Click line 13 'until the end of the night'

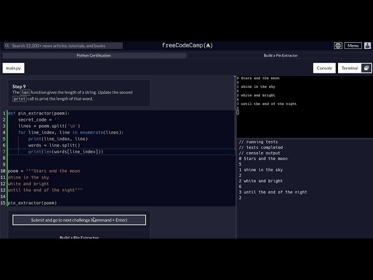tap(45, 190)
